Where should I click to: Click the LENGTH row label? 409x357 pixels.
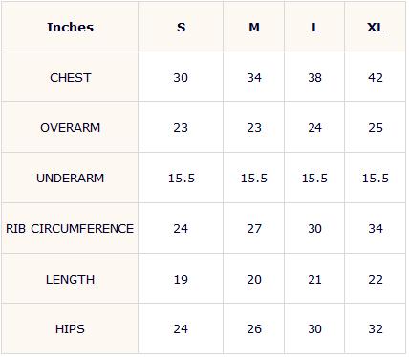tap(70, 279)
